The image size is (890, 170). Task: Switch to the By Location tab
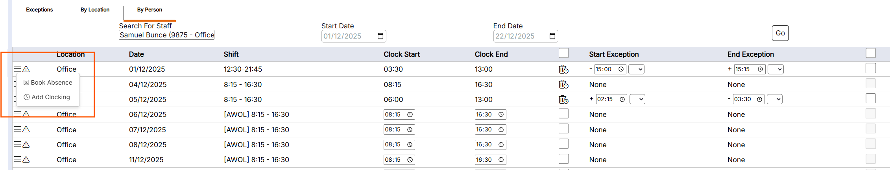pyautogui.click(x=95, y=10)
